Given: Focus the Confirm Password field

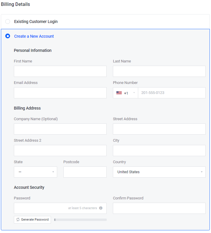Looking at the screenshot, I should click(x=159, y=208).
